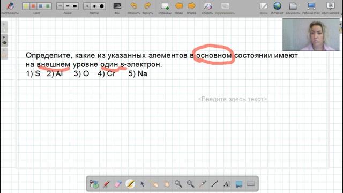The image size is (343, 193).
Task: Open the Фон background options
Action: click(x=117, y=8)
